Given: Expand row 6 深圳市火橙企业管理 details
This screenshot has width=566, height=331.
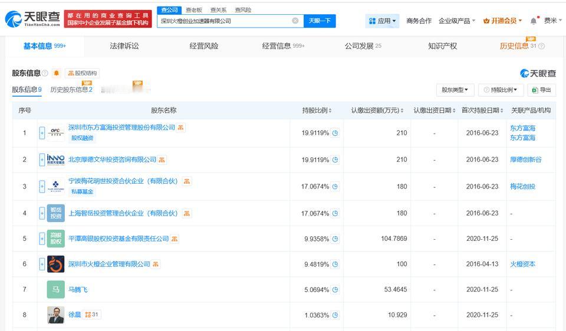Looking at the screenshot, I should click(x=42, y=264).
